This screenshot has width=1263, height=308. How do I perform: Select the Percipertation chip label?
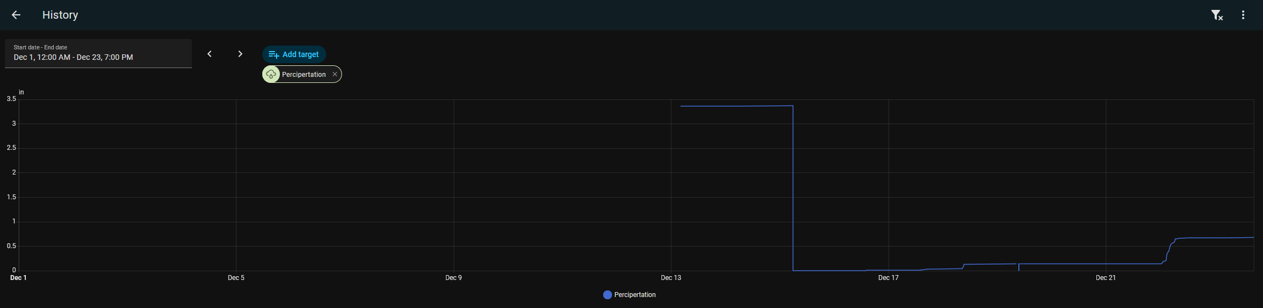click(x=304, y=74)
